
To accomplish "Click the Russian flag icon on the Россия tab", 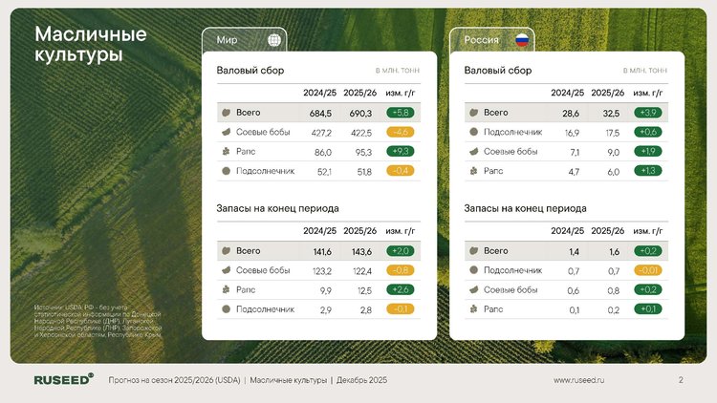I will point(522,40).
